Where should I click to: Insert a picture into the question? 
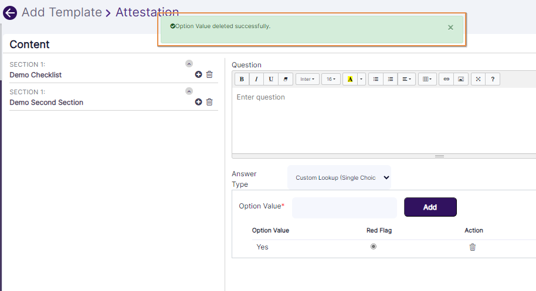coord(461,79)
